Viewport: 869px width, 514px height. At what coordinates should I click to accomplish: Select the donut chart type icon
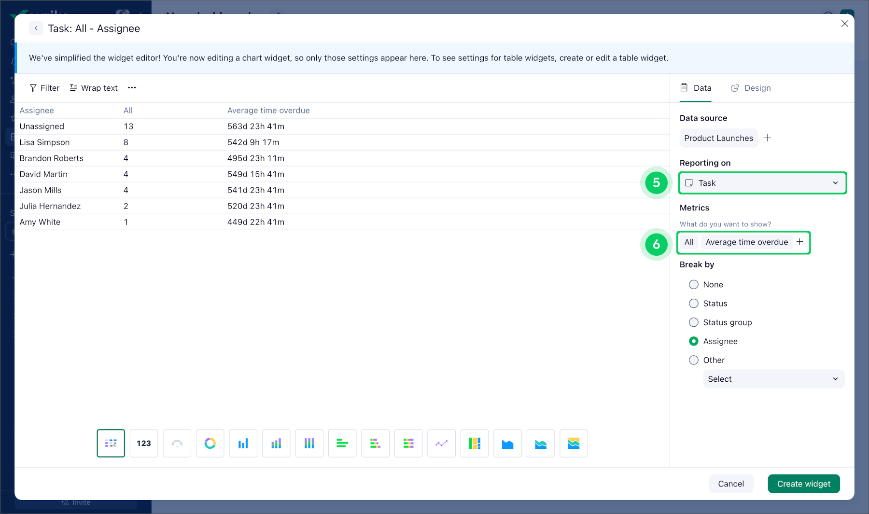pyautogui.click(x=210, y=443)
